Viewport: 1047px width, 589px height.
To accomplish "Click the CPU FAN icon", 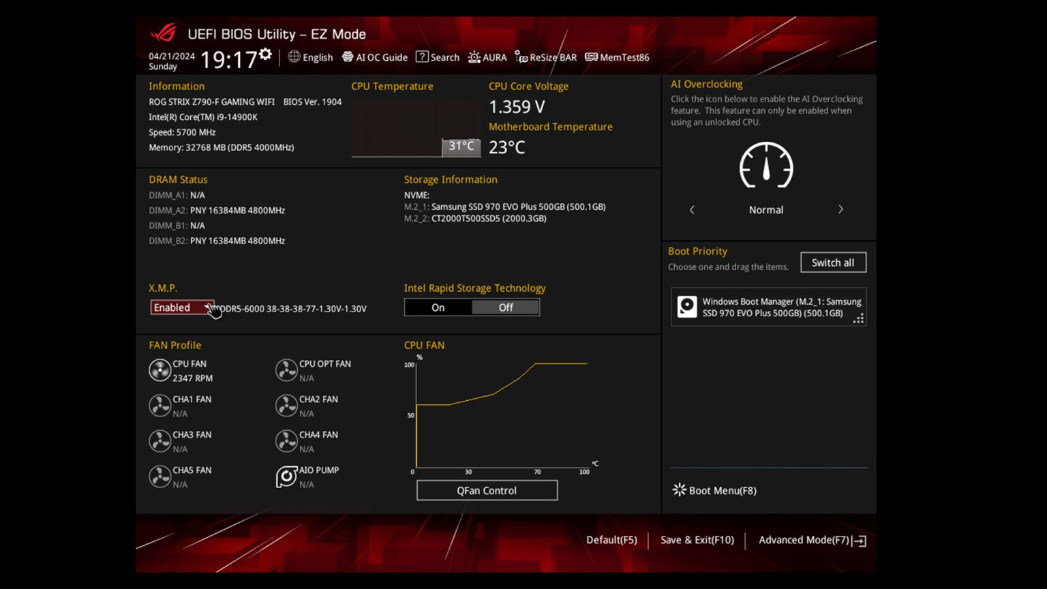I will [x=160, y=370].
